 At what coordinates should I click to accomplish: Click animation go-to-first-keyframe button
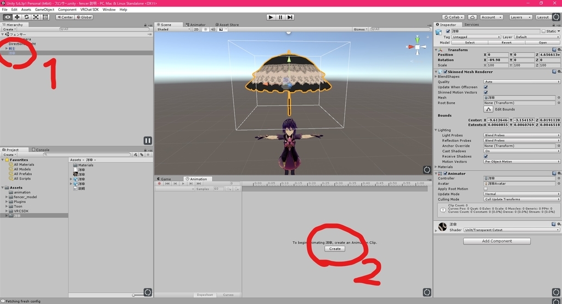(167, 183)
